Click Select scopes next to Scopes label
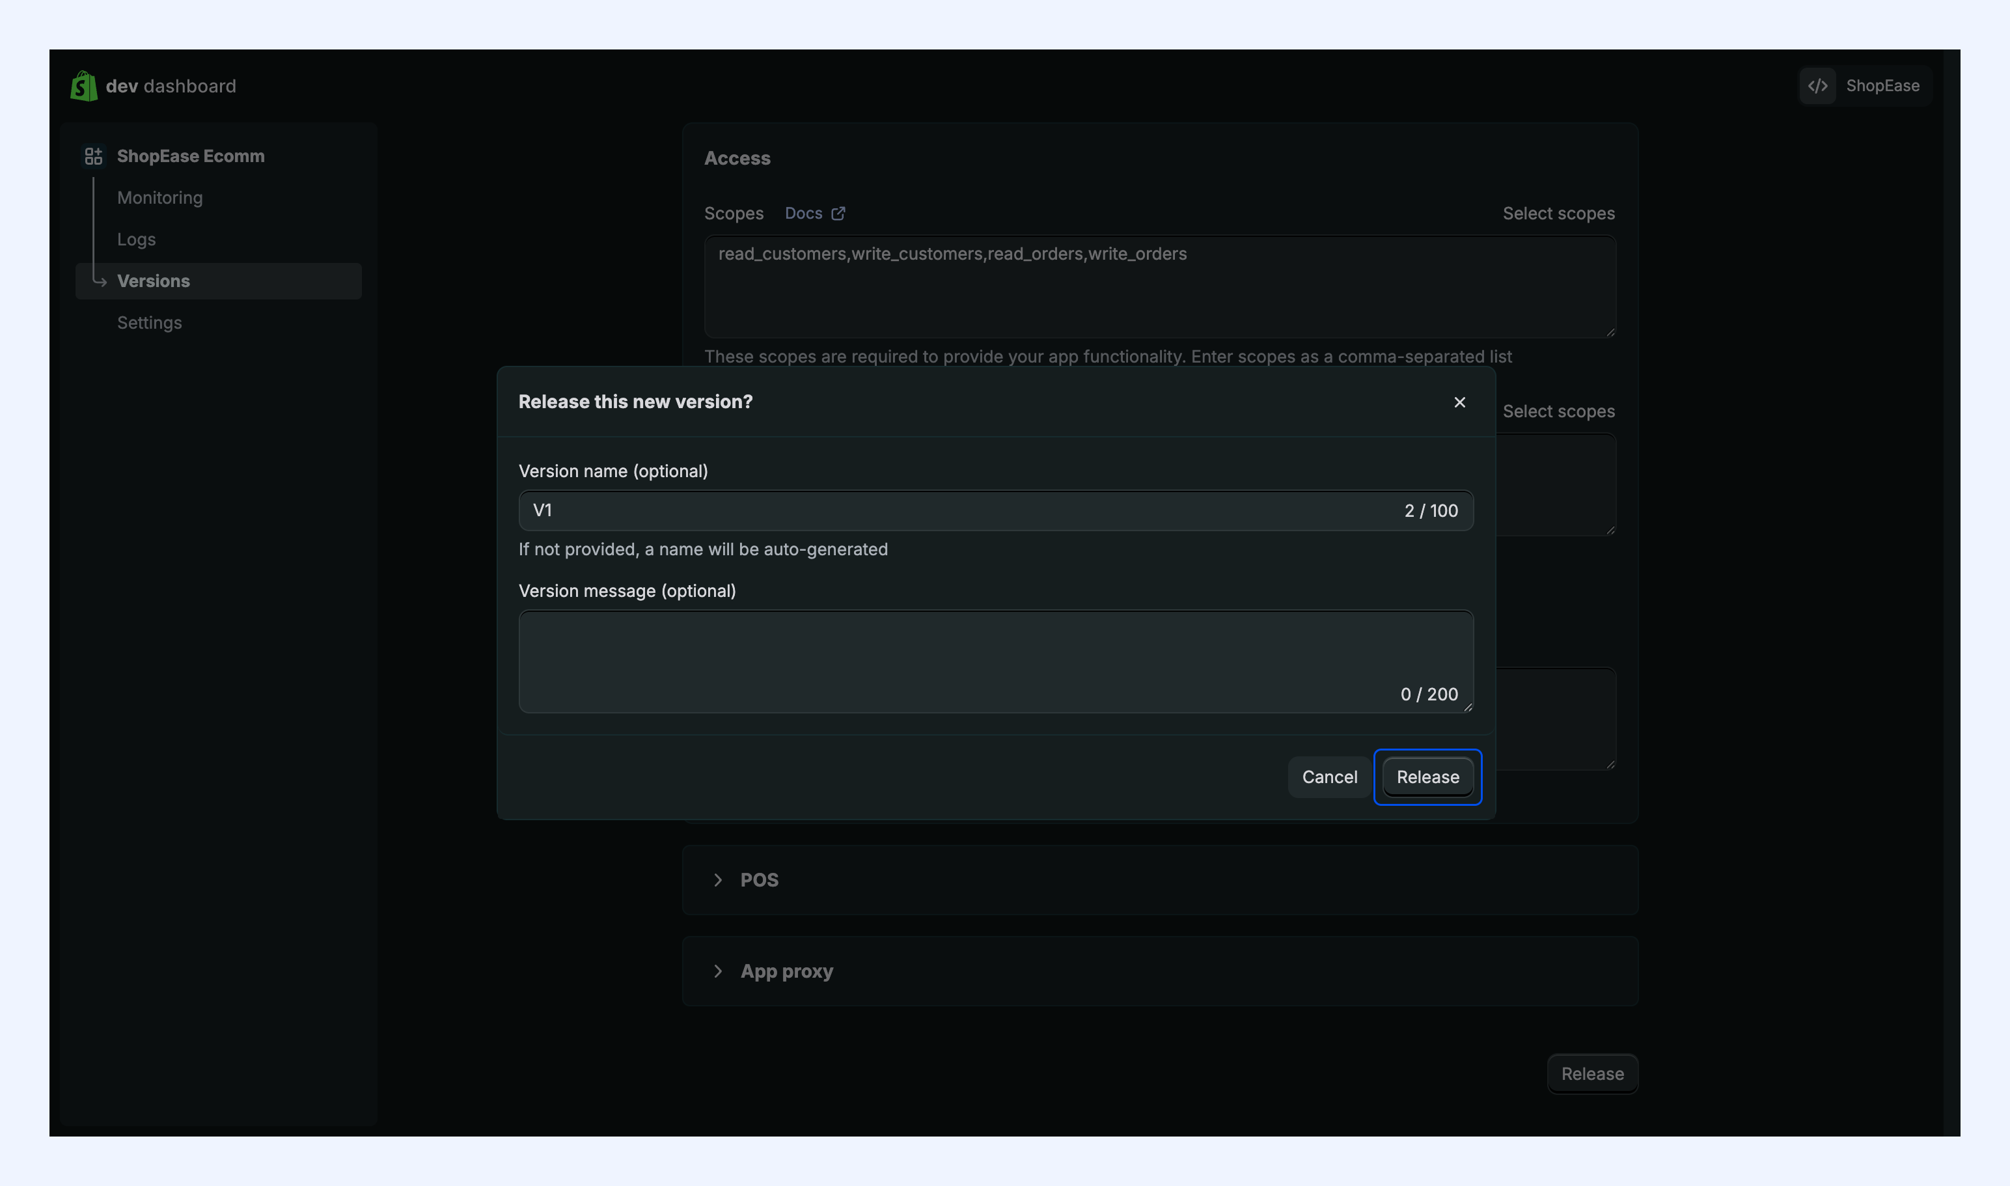The width and height of the screenshot is (2010, 1186). (1558, 214)
